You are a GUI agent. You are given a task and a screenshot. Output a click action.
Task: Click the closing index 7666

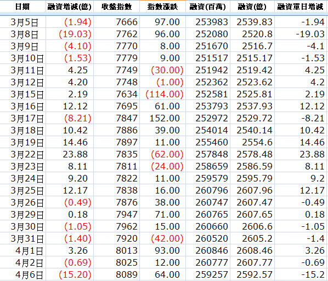tap(116, 22)
